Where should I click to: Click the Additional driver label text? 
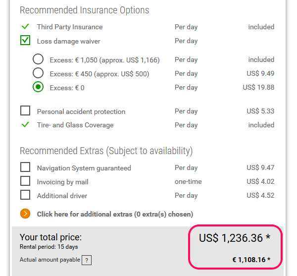click(x=62, y=196)
